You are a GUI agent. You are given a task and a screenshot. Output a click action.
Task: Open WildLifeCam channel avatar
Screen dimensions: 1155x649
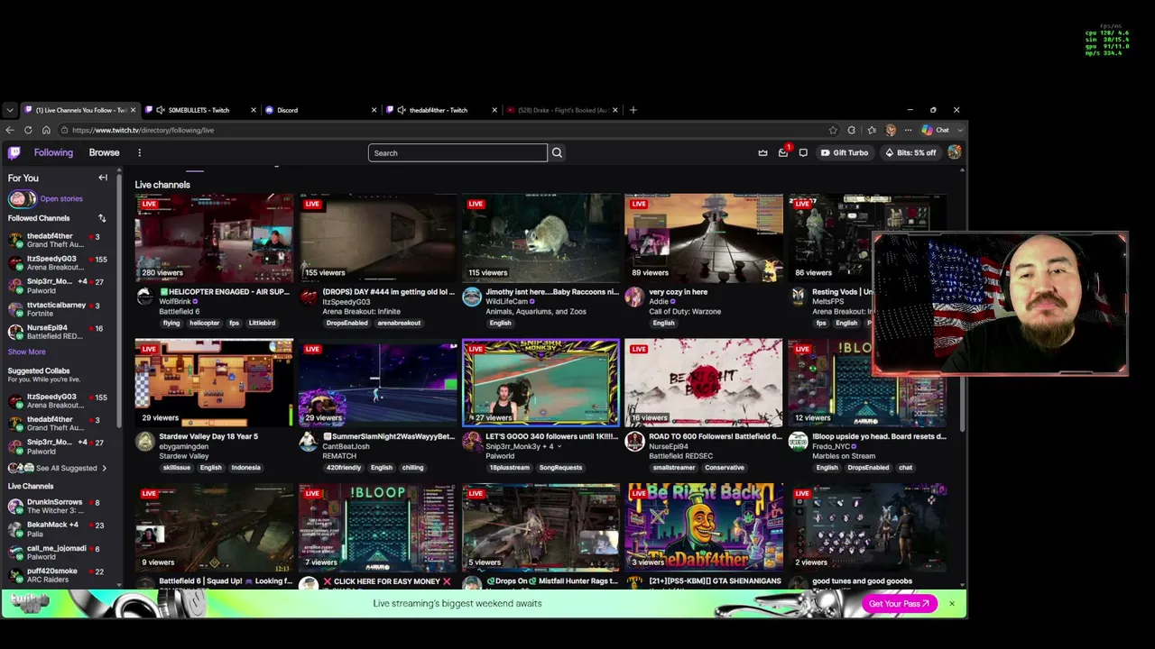[x=472, y=297]
